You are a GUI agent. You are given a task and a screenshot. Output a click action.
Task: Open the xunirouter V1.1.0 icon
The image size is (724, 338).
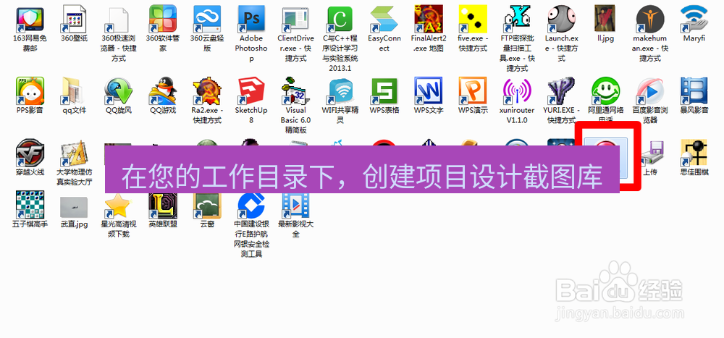pos(518,90)
